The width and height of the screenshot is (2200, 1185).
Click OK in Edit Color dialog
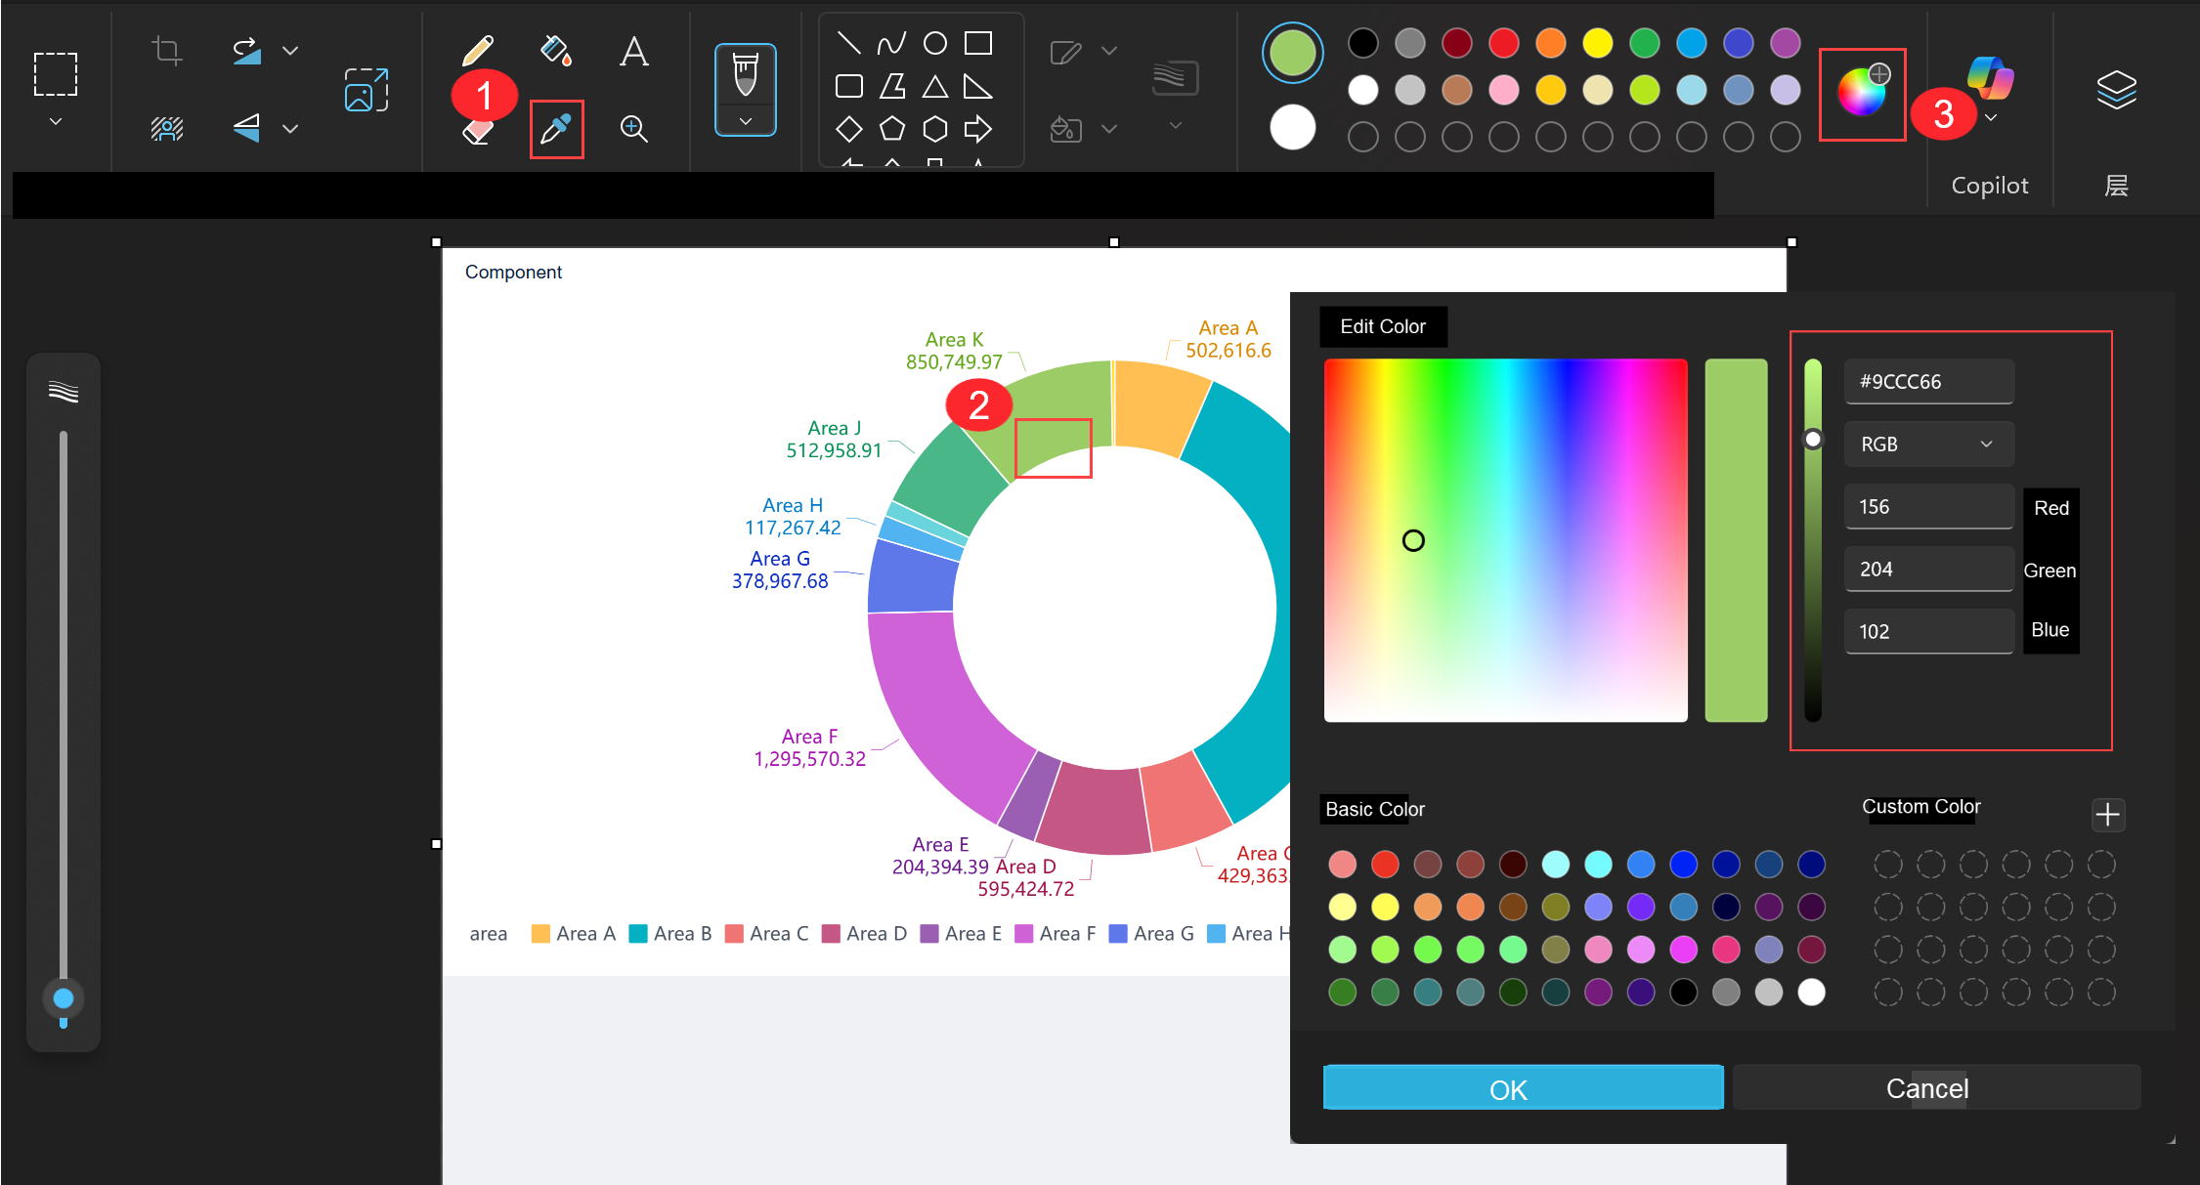pyautogui.click(x=1523, y=1088)
